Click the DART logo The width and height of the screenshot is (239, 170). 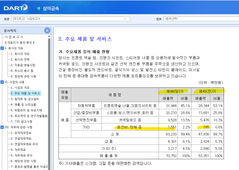coord(16,7)
